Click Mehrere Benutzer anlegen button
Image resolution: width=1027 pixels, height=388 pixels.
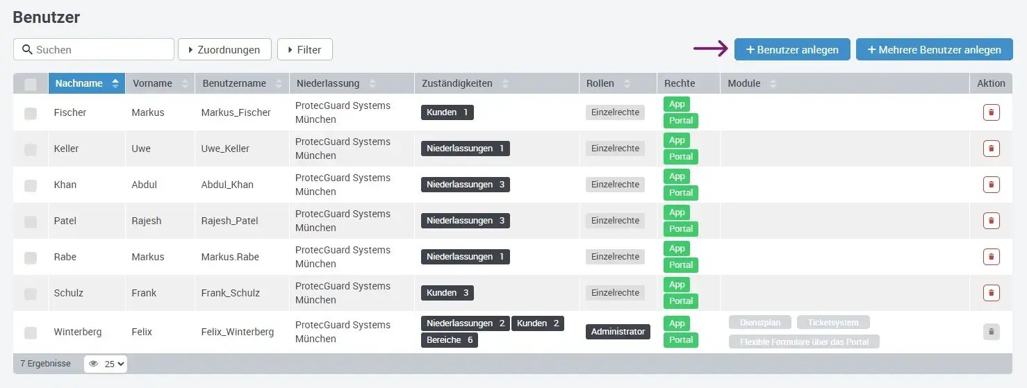tap(934, 50)
